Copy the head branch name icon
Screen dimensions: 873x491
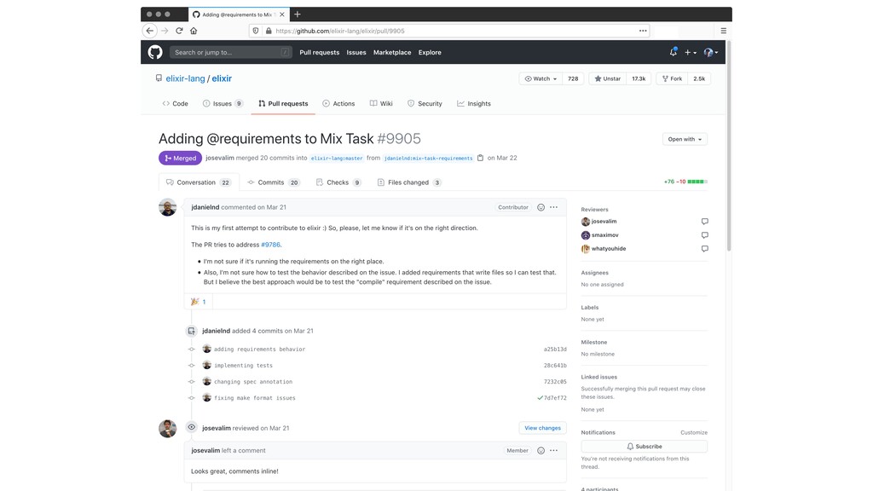click(481, 158)
